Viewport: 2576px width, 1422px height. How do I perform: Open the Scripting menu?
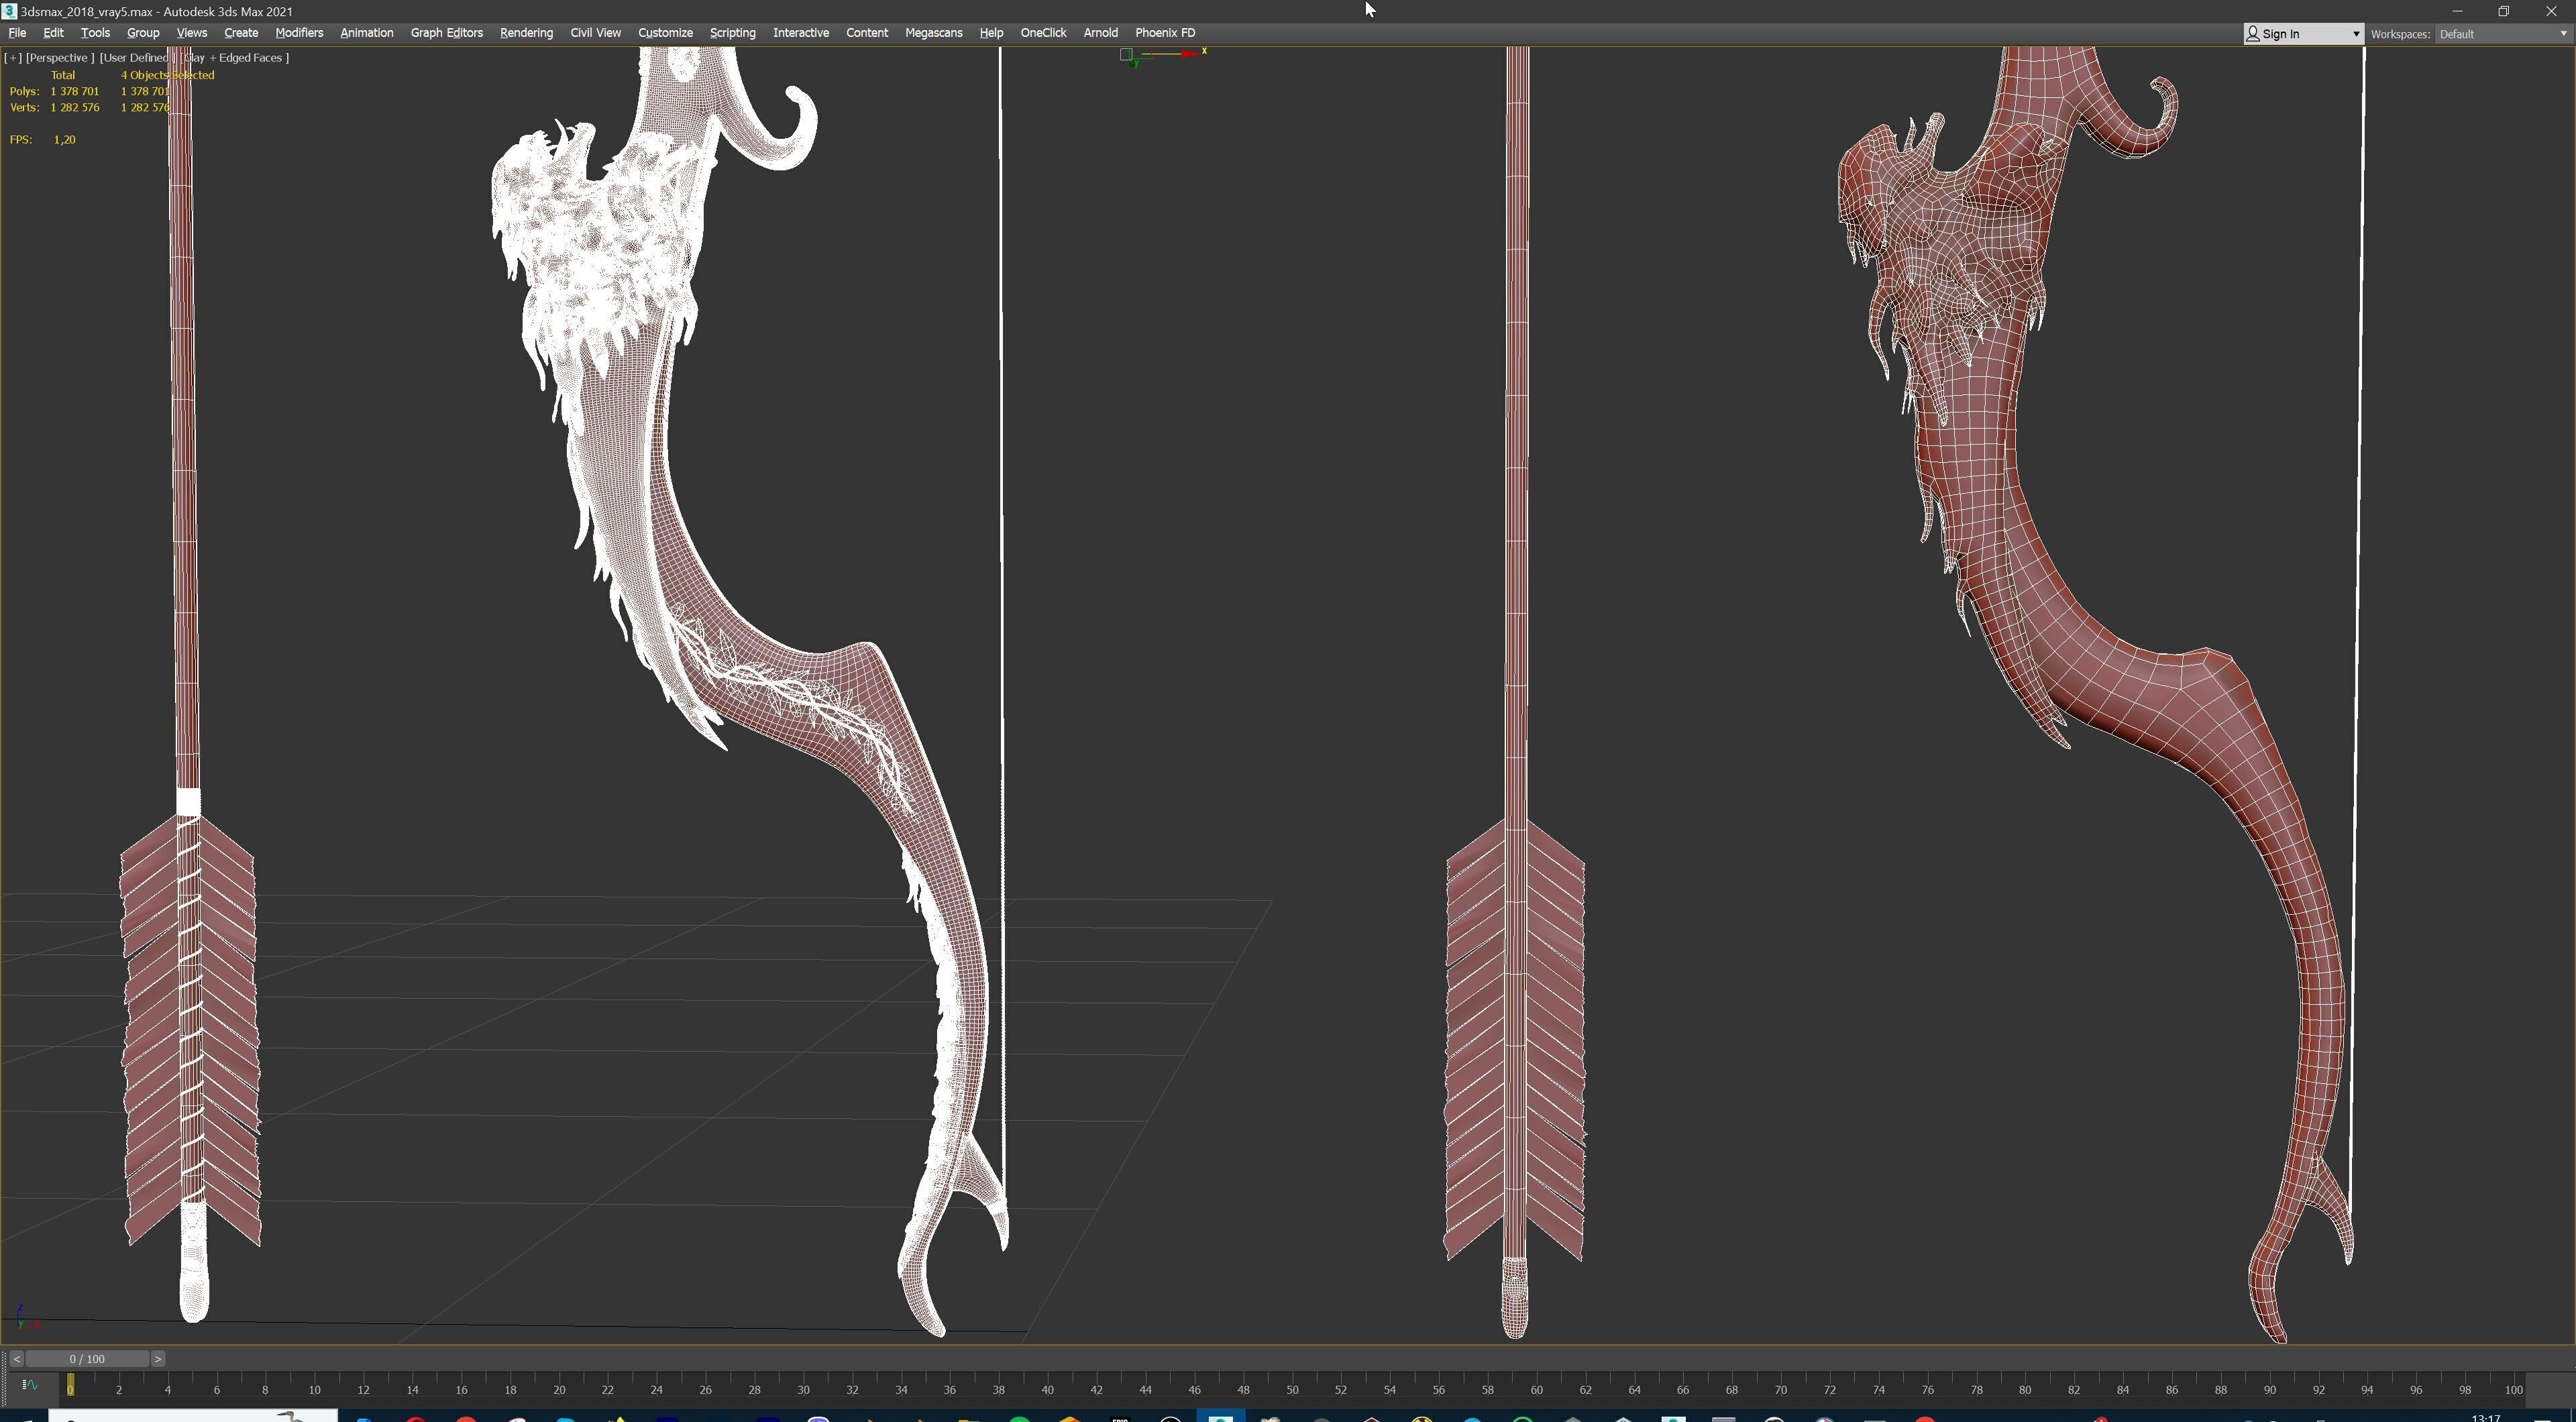point(732,33)
